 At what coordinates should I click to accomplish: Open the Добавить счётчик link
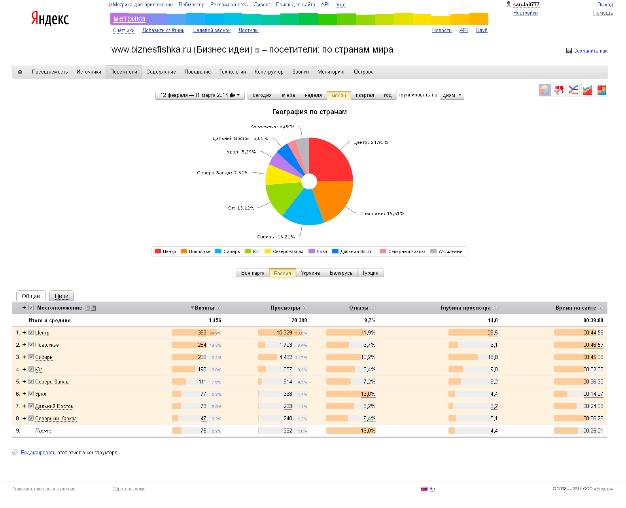point(163,30)
